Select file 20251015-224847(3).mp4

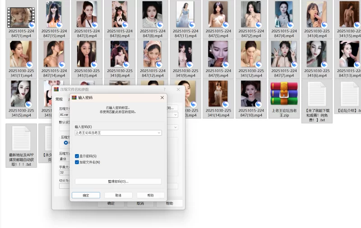(87, 19)
